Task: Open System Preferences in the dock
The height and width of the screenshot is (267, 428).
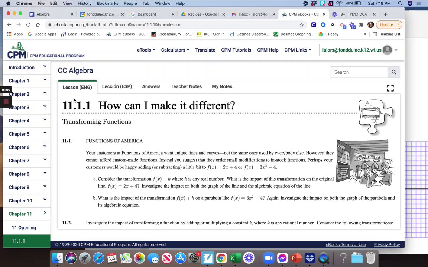Action: pyautogui.click(x=194, y=258)
